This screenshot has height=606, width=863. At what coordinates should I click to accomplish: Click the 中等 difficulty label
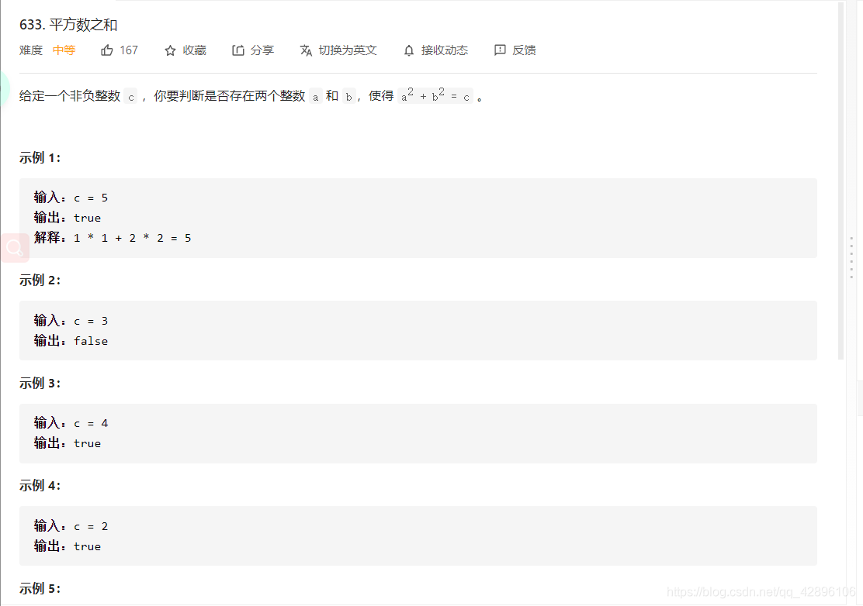64,50
